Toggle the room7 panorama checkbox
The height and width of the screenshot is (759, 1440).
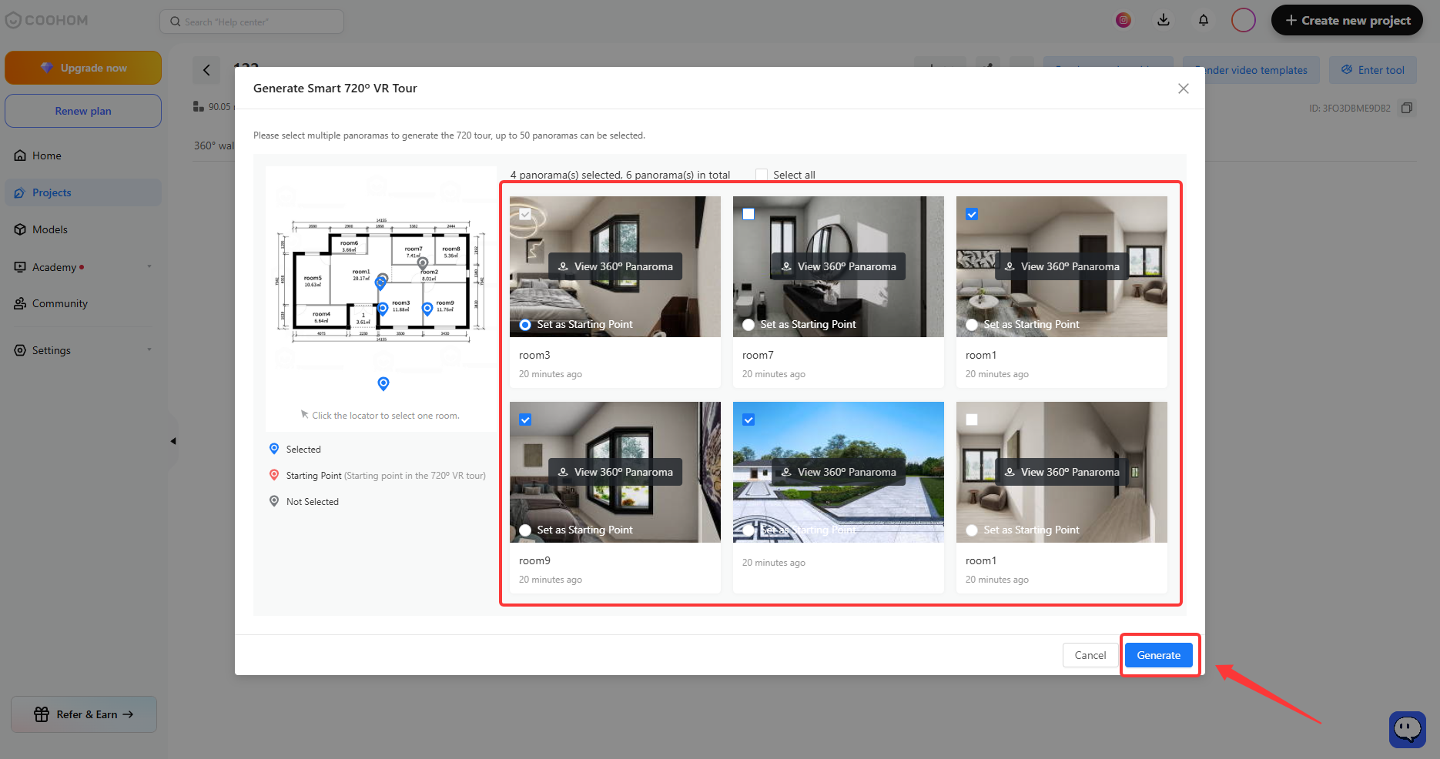pos(748,214)
